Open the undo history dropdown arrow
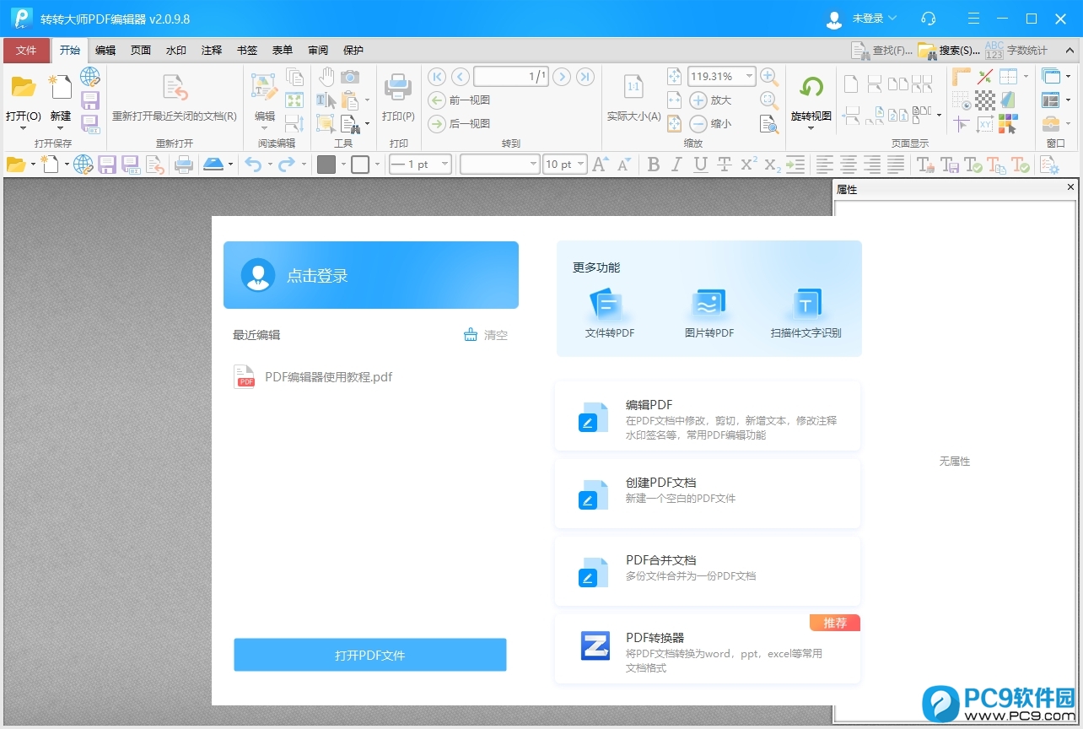Image resolution: width=1083 pixels, height=729 pixels. pyautogui.click(x=270, y=165)
